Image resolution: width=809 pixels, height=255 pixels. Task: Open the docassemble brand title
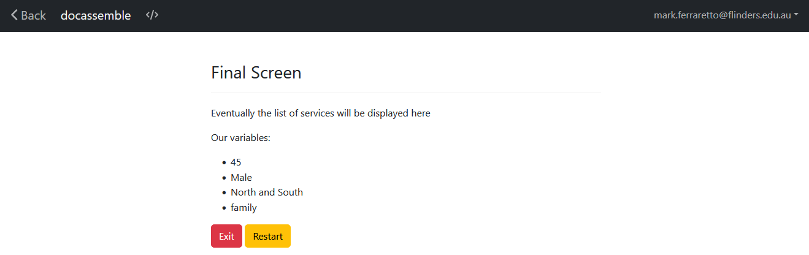pyautogui.click(x=96, y=15)
